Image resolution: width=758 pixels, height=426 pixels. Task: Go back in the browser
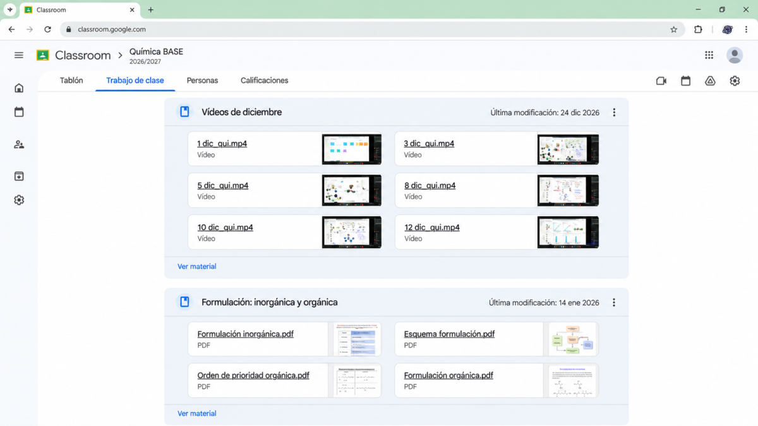click(x=11, y=29)
